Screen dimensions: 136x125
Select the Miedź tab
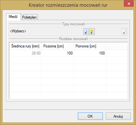[x=13, y=17]
